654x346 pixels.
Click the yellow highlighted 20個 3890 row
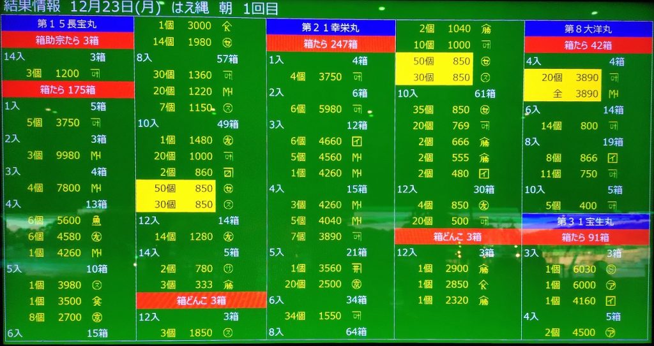click(563, 77)
